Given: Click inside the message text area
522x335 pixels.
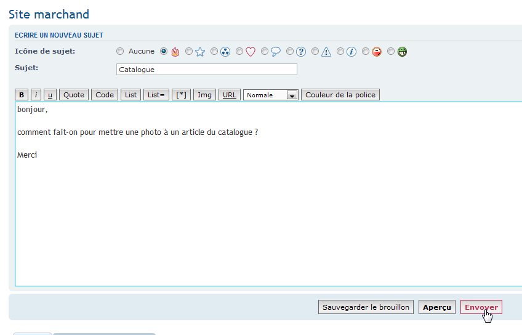Looking at the screenshot, I should coord(268,194).
